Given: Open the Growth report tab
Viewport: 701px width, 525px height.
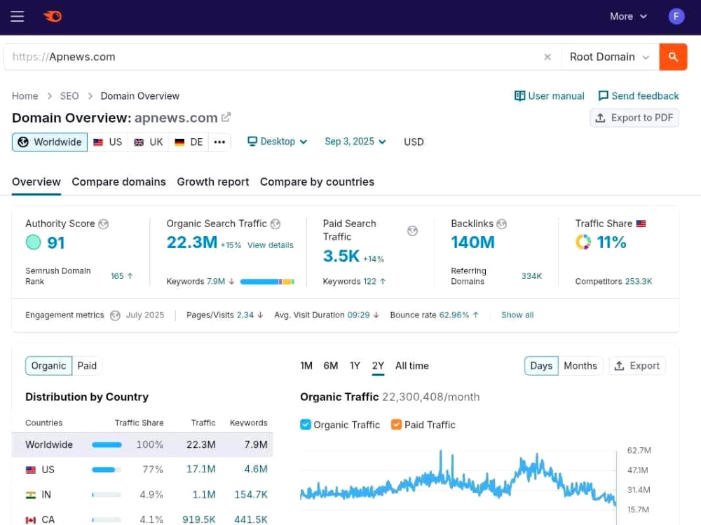Looking at the screenshot, I should (x=213, y=182).
